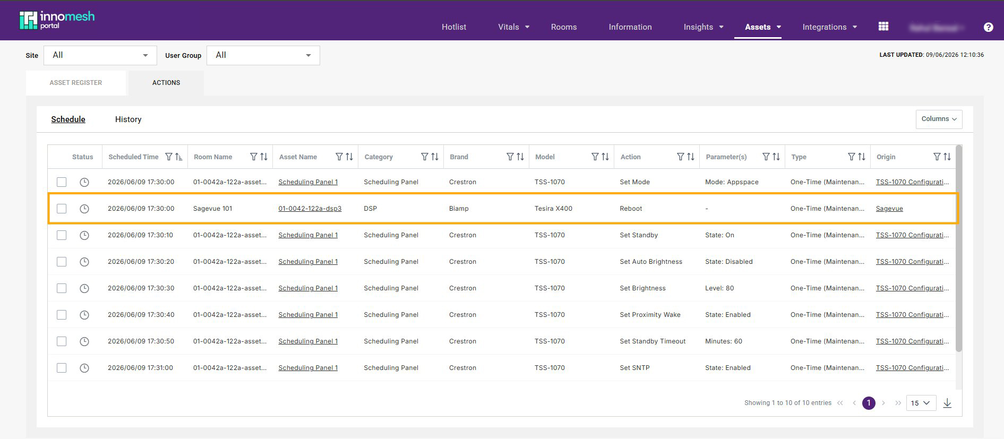Viewport: 1004px width, 439px height.
Task: Filter the Room Name column
Action: coord(254,157)
